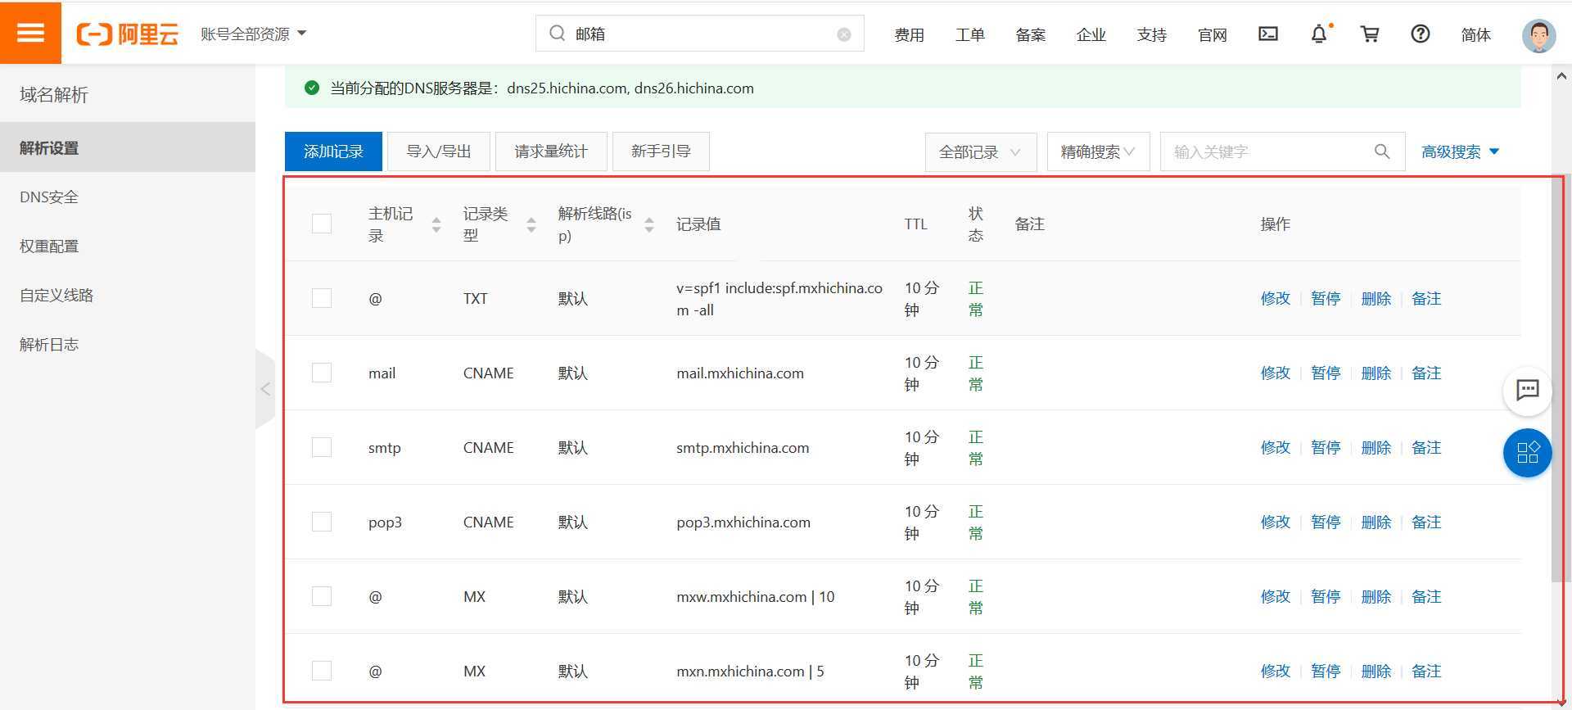1572x710 pixels.
Task: Click the keyword search magnifier icon
Action: click(x=1382, y=151)
